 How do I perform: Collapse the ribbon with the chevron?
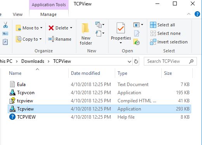189,14
